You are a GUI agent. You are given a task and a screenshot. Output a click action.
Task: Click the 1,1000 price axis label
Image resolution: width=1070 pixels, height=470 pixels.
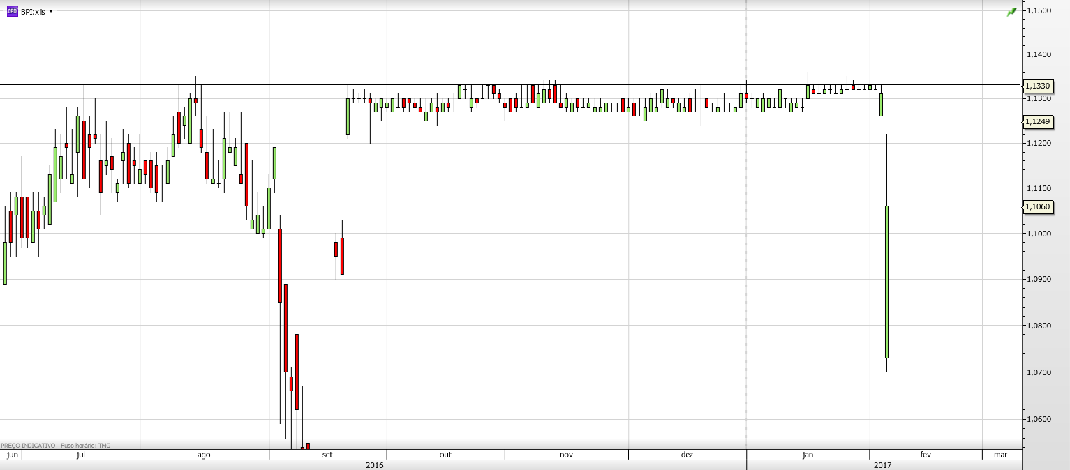point(1039,234)
